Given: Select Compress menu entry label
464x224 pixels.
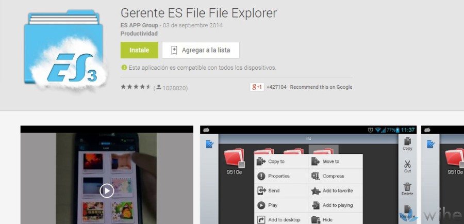Looking at the screenshot, I should point(333,176).
